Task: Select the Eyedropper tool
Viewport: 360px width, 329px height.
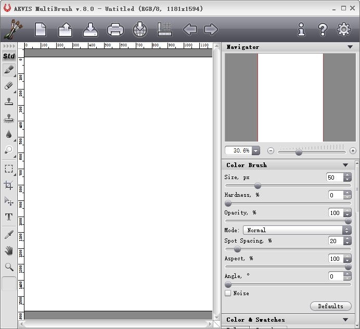Action: pyautogui.click(x=9, y=235)
